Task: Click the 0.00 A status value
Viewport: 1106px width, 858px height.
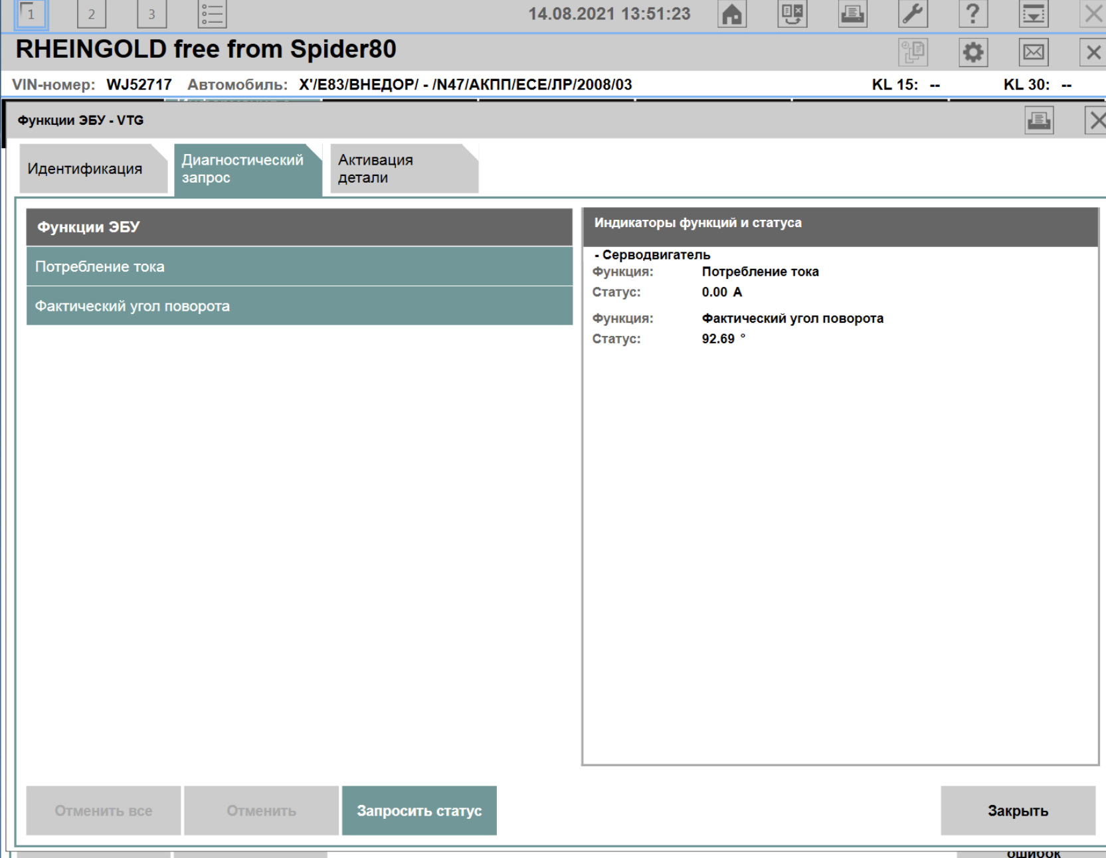Action: pos(722,292)
